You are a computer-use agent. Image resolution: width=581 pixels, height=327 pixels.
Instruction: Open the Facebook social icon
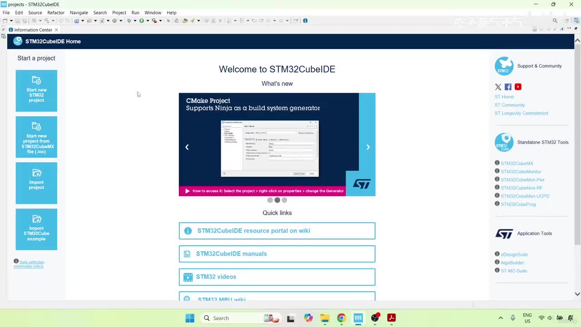click(508, 87)
